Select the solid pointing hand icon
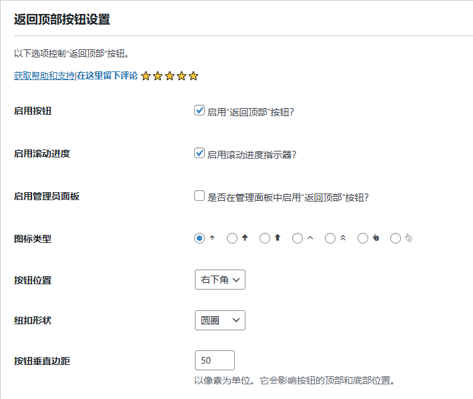 [363, 238]
